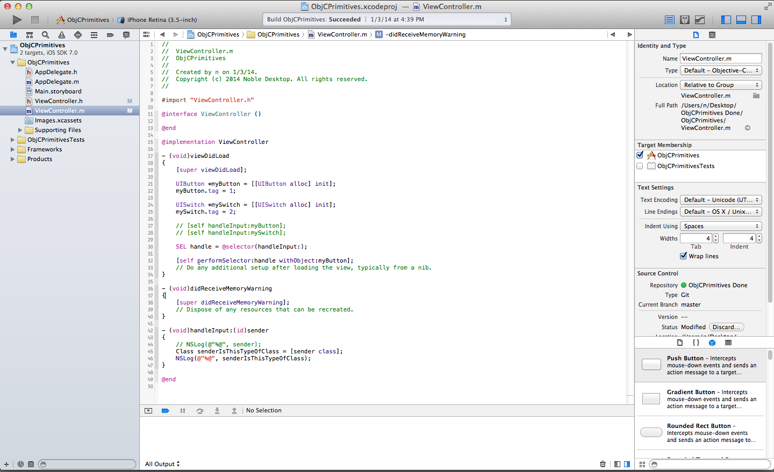This screenshot has height=472, width=774.
Task: Show the File inspector
Action: [x=696, y=35]
